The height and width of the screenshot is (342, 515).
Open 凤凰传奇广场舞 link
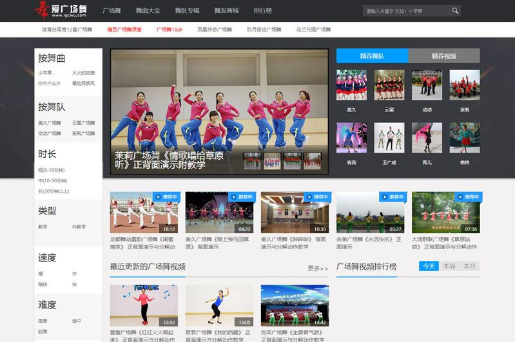(215, 30)
